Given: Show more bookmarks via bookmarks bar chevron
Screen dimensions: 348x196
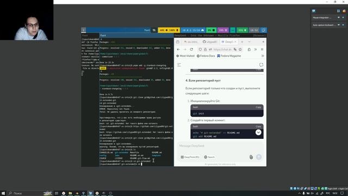Looking at the screenshot, I should click(x=263, y=56).
